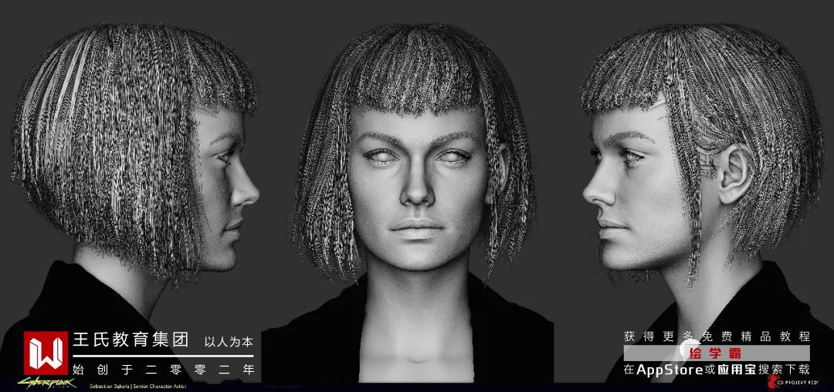The width and height of the screenshot is (834, 392).
Task: Click the gray 绘学霸 banner bar
Action: [x=717, y=353]
